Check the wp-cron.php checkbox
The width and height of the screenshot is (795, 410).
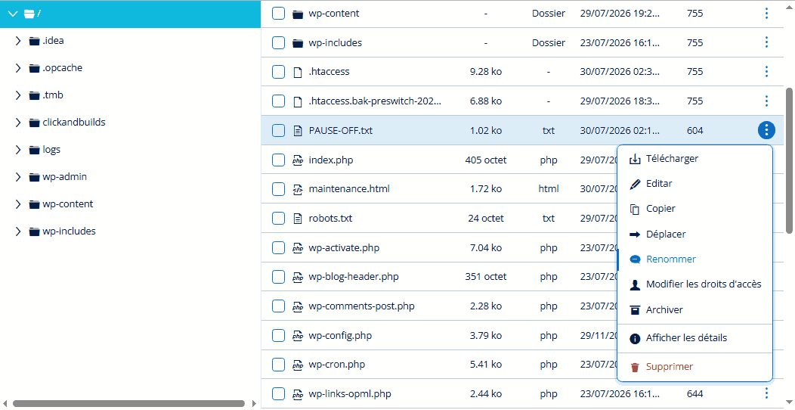(x=278, y=365)
